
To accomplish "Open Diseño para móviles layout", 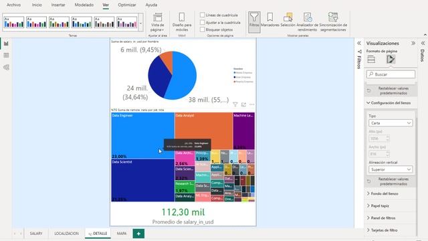I will (182, 22).
